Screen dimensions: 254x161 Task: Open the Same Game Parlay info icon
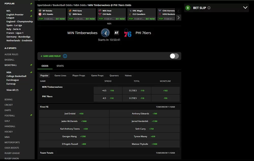pos(65,56)
